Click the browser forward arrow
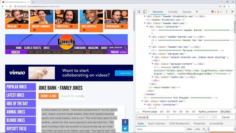Viewport: 236px width, 133px height. click(7, 7)
